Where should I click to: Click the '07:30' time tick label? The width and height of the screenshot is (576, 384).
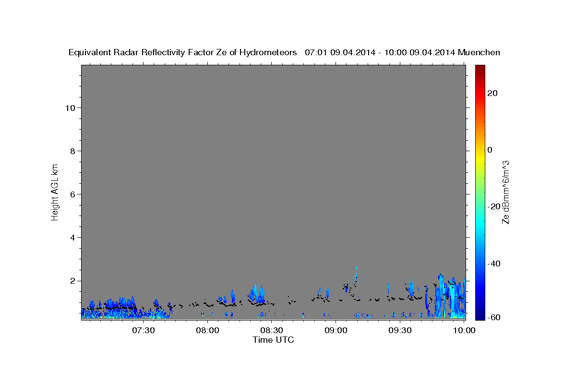pyautogui.click(x=144, y=330)
